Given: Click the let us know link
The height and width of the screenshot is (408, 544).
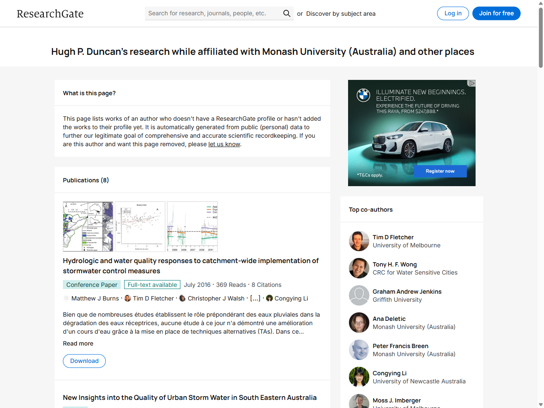Looking at the screenshot, I should click(224, 144).
